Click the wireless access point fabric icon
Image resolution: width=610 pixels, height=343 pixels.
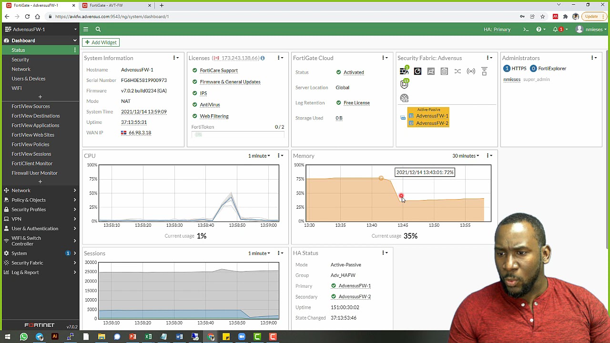click(x=471, y=71)
